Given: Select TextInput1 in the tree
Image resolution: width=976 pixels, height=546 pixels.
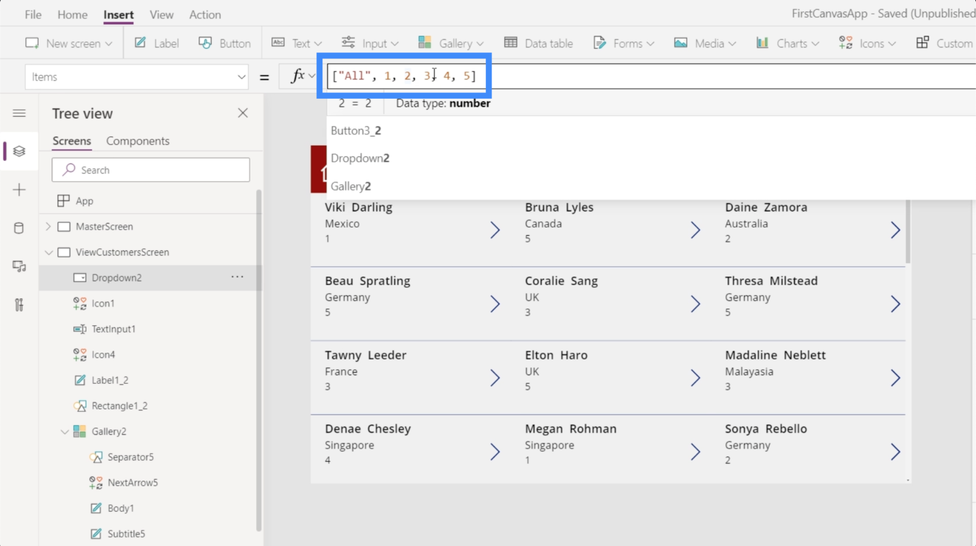Looking at the screenshot, I should [x=113, y=329].
